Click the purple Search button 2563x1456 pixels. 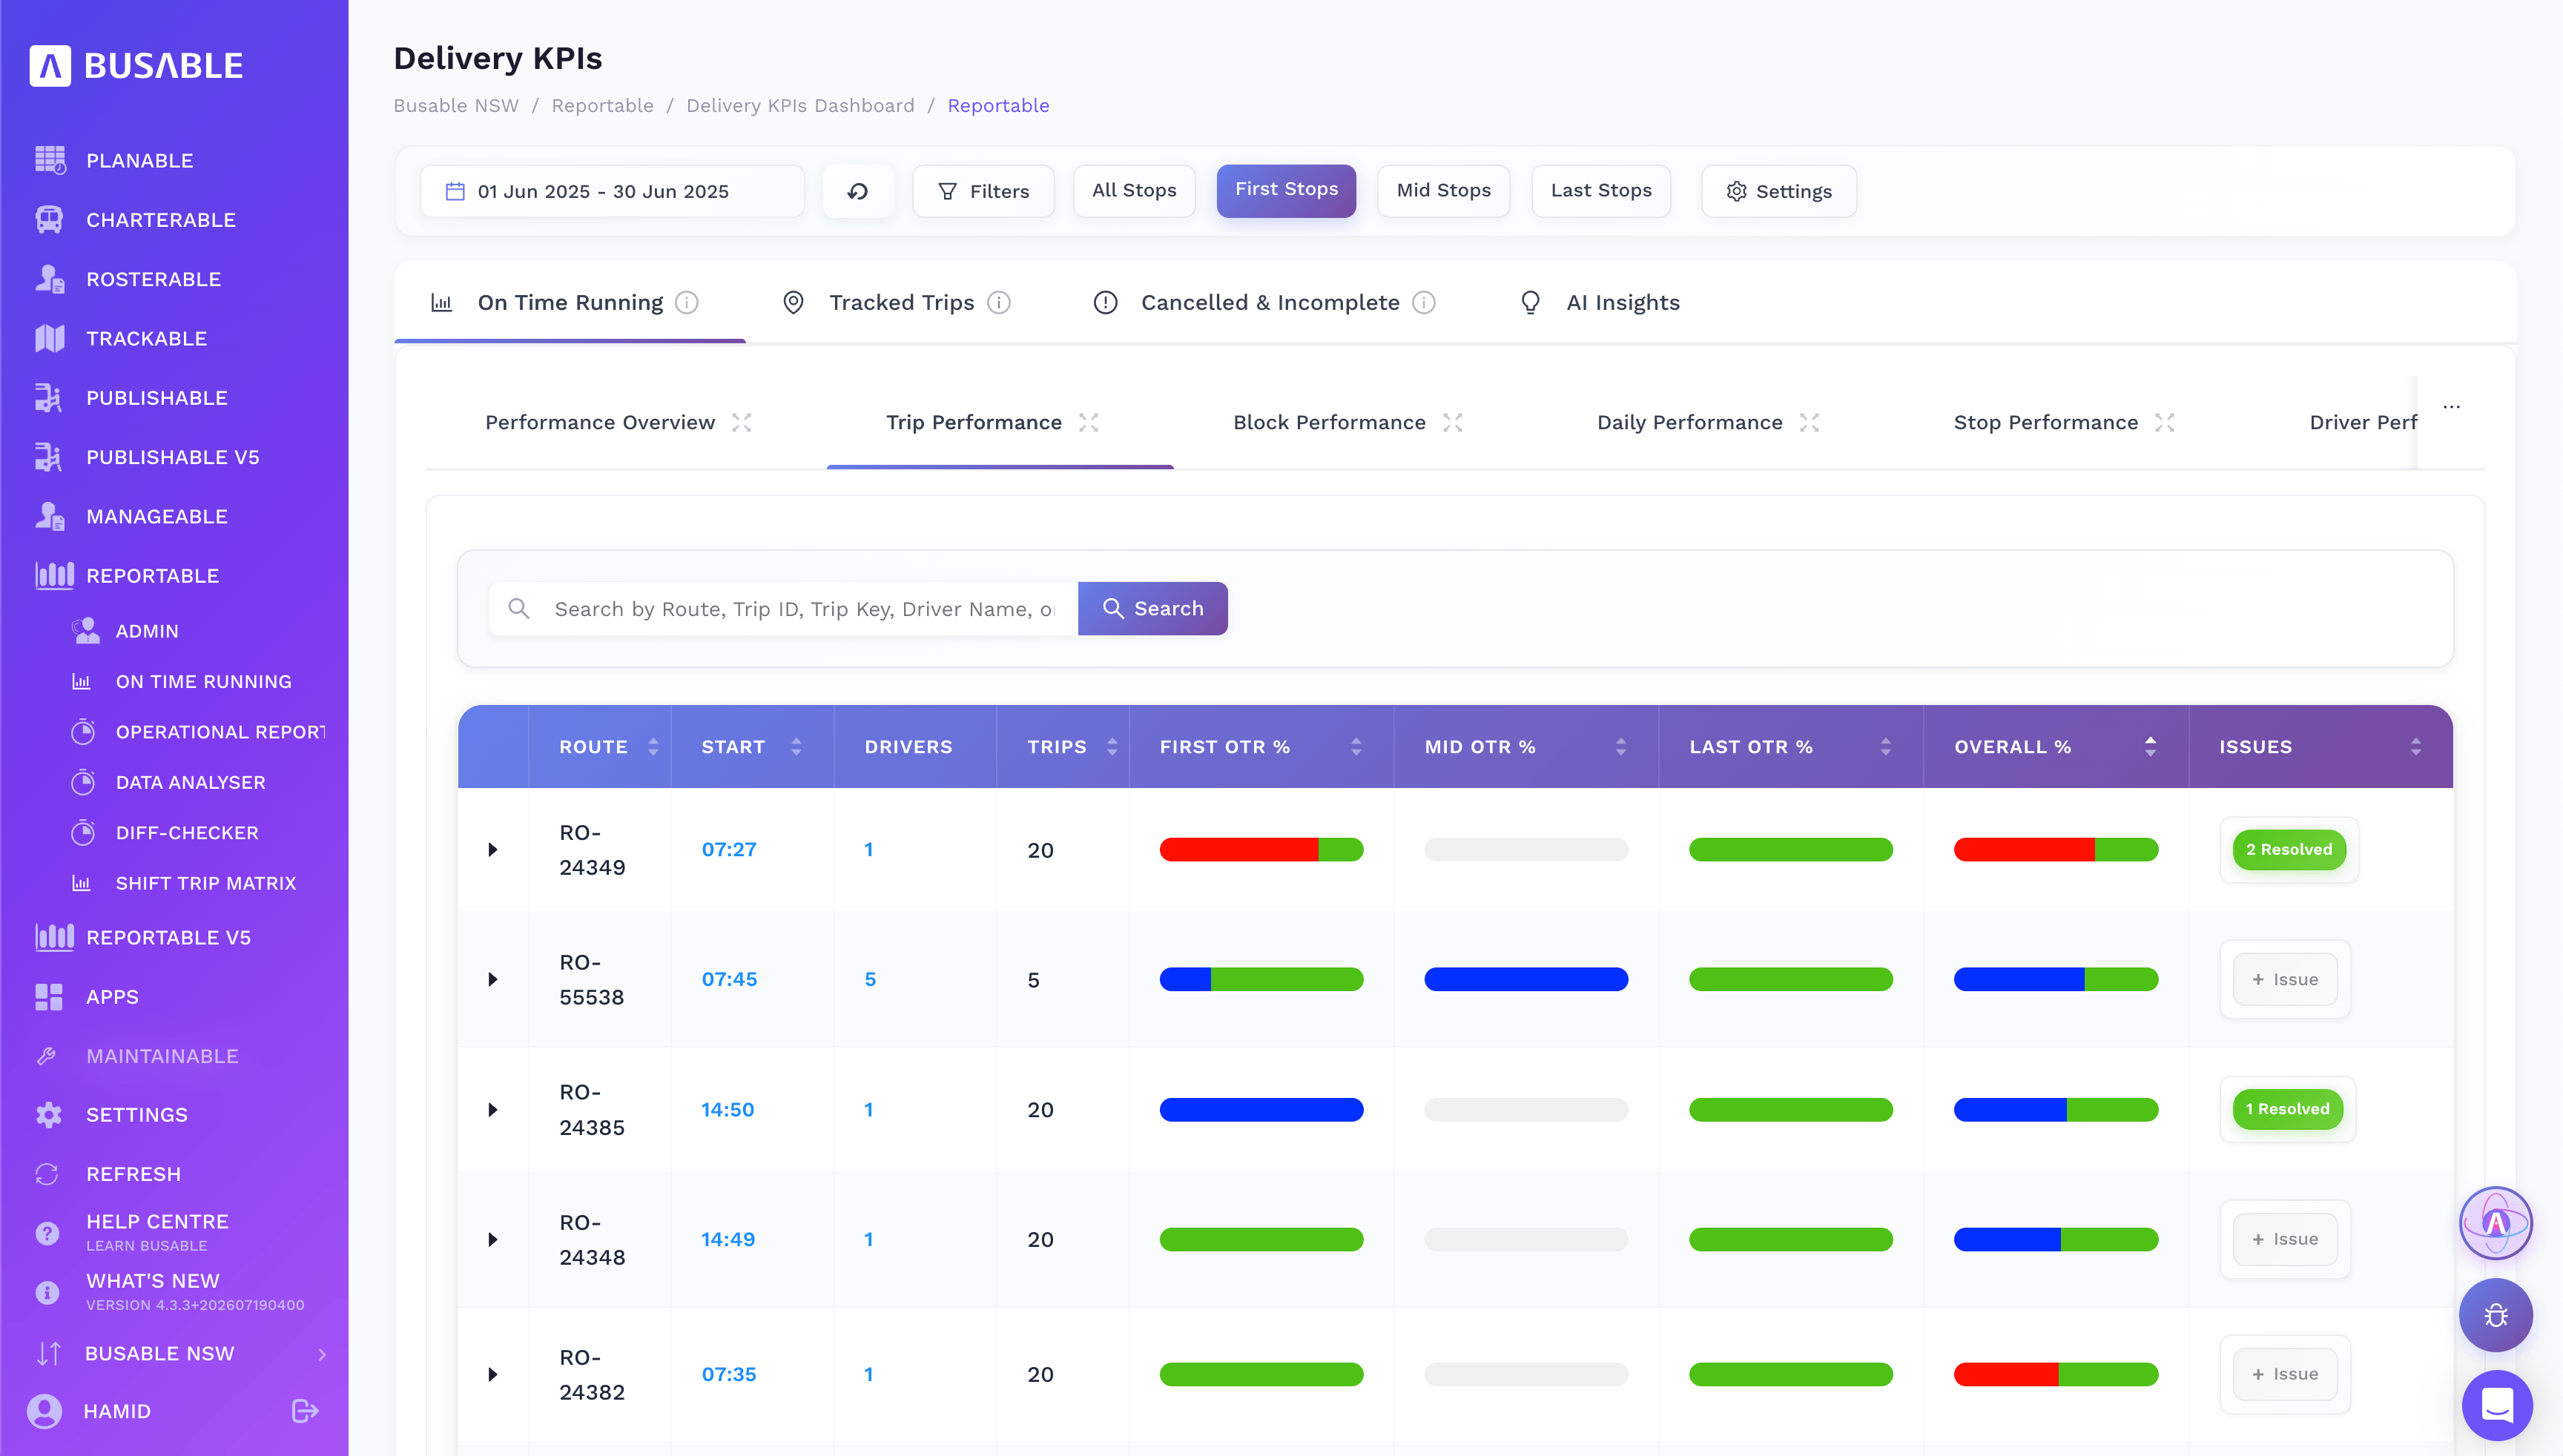(x=1152, y=608)
